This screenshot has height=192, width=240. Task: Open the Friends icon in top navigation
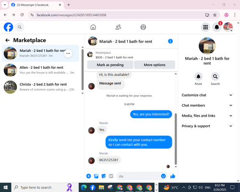(118, 27)
